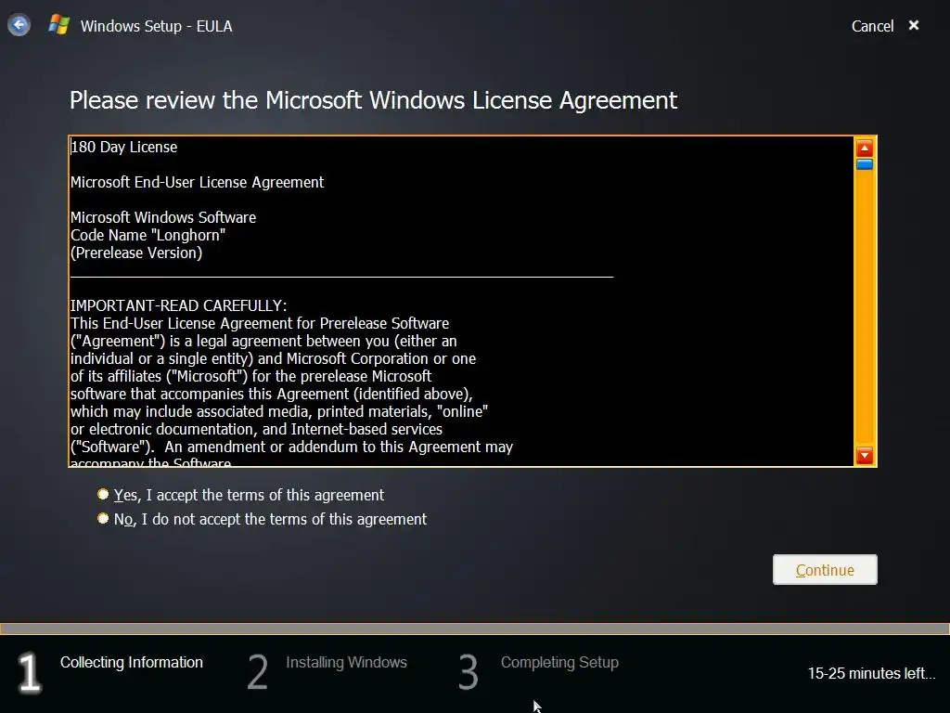Image resolution: width=950 pixels, height=713 pixels.
Task: Click the 15-25 minutes left text
Action: click(871, 673)
